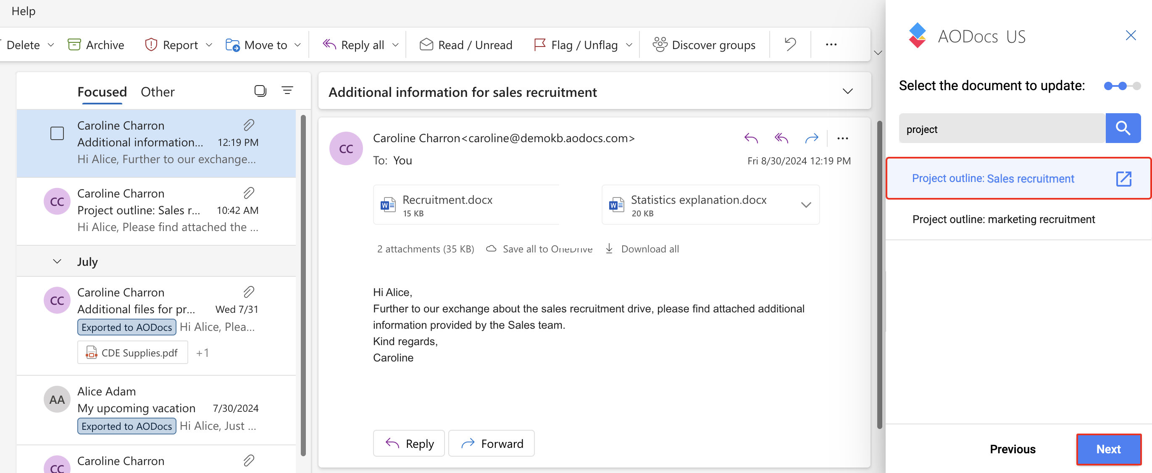
Task: Click the Forward button below the message
Action: click(x=491, y=443)
